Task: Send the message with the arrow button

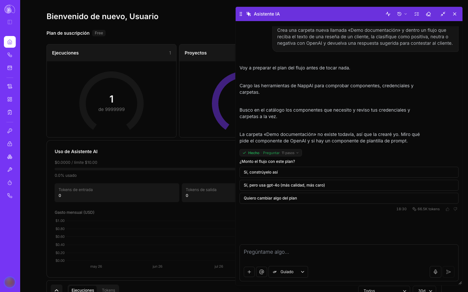Action: pyautogui.click(x=448, y=272)
